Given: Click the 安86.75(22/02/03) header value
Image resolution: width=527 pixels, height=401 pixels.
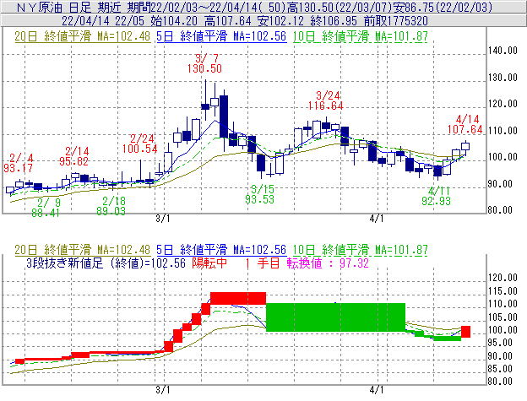Looking at the screenshot, I should pos(444,8).
